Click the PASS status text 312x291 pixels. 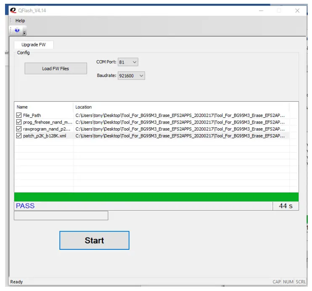click(25, 206)
